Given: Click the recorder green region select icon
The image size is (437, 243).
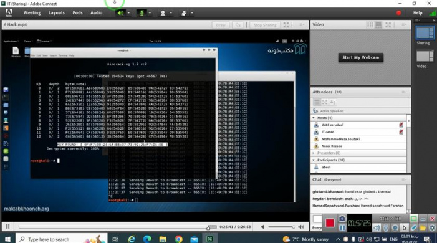Looking at the screenshot, I should [413, 219].
